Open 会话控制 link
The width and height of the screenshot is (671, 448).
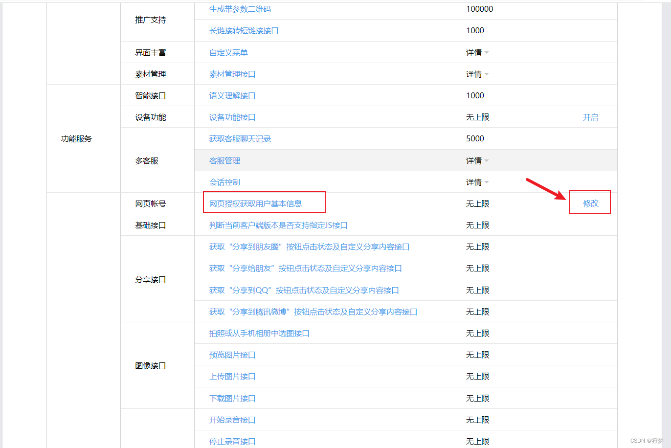point(224,182)
